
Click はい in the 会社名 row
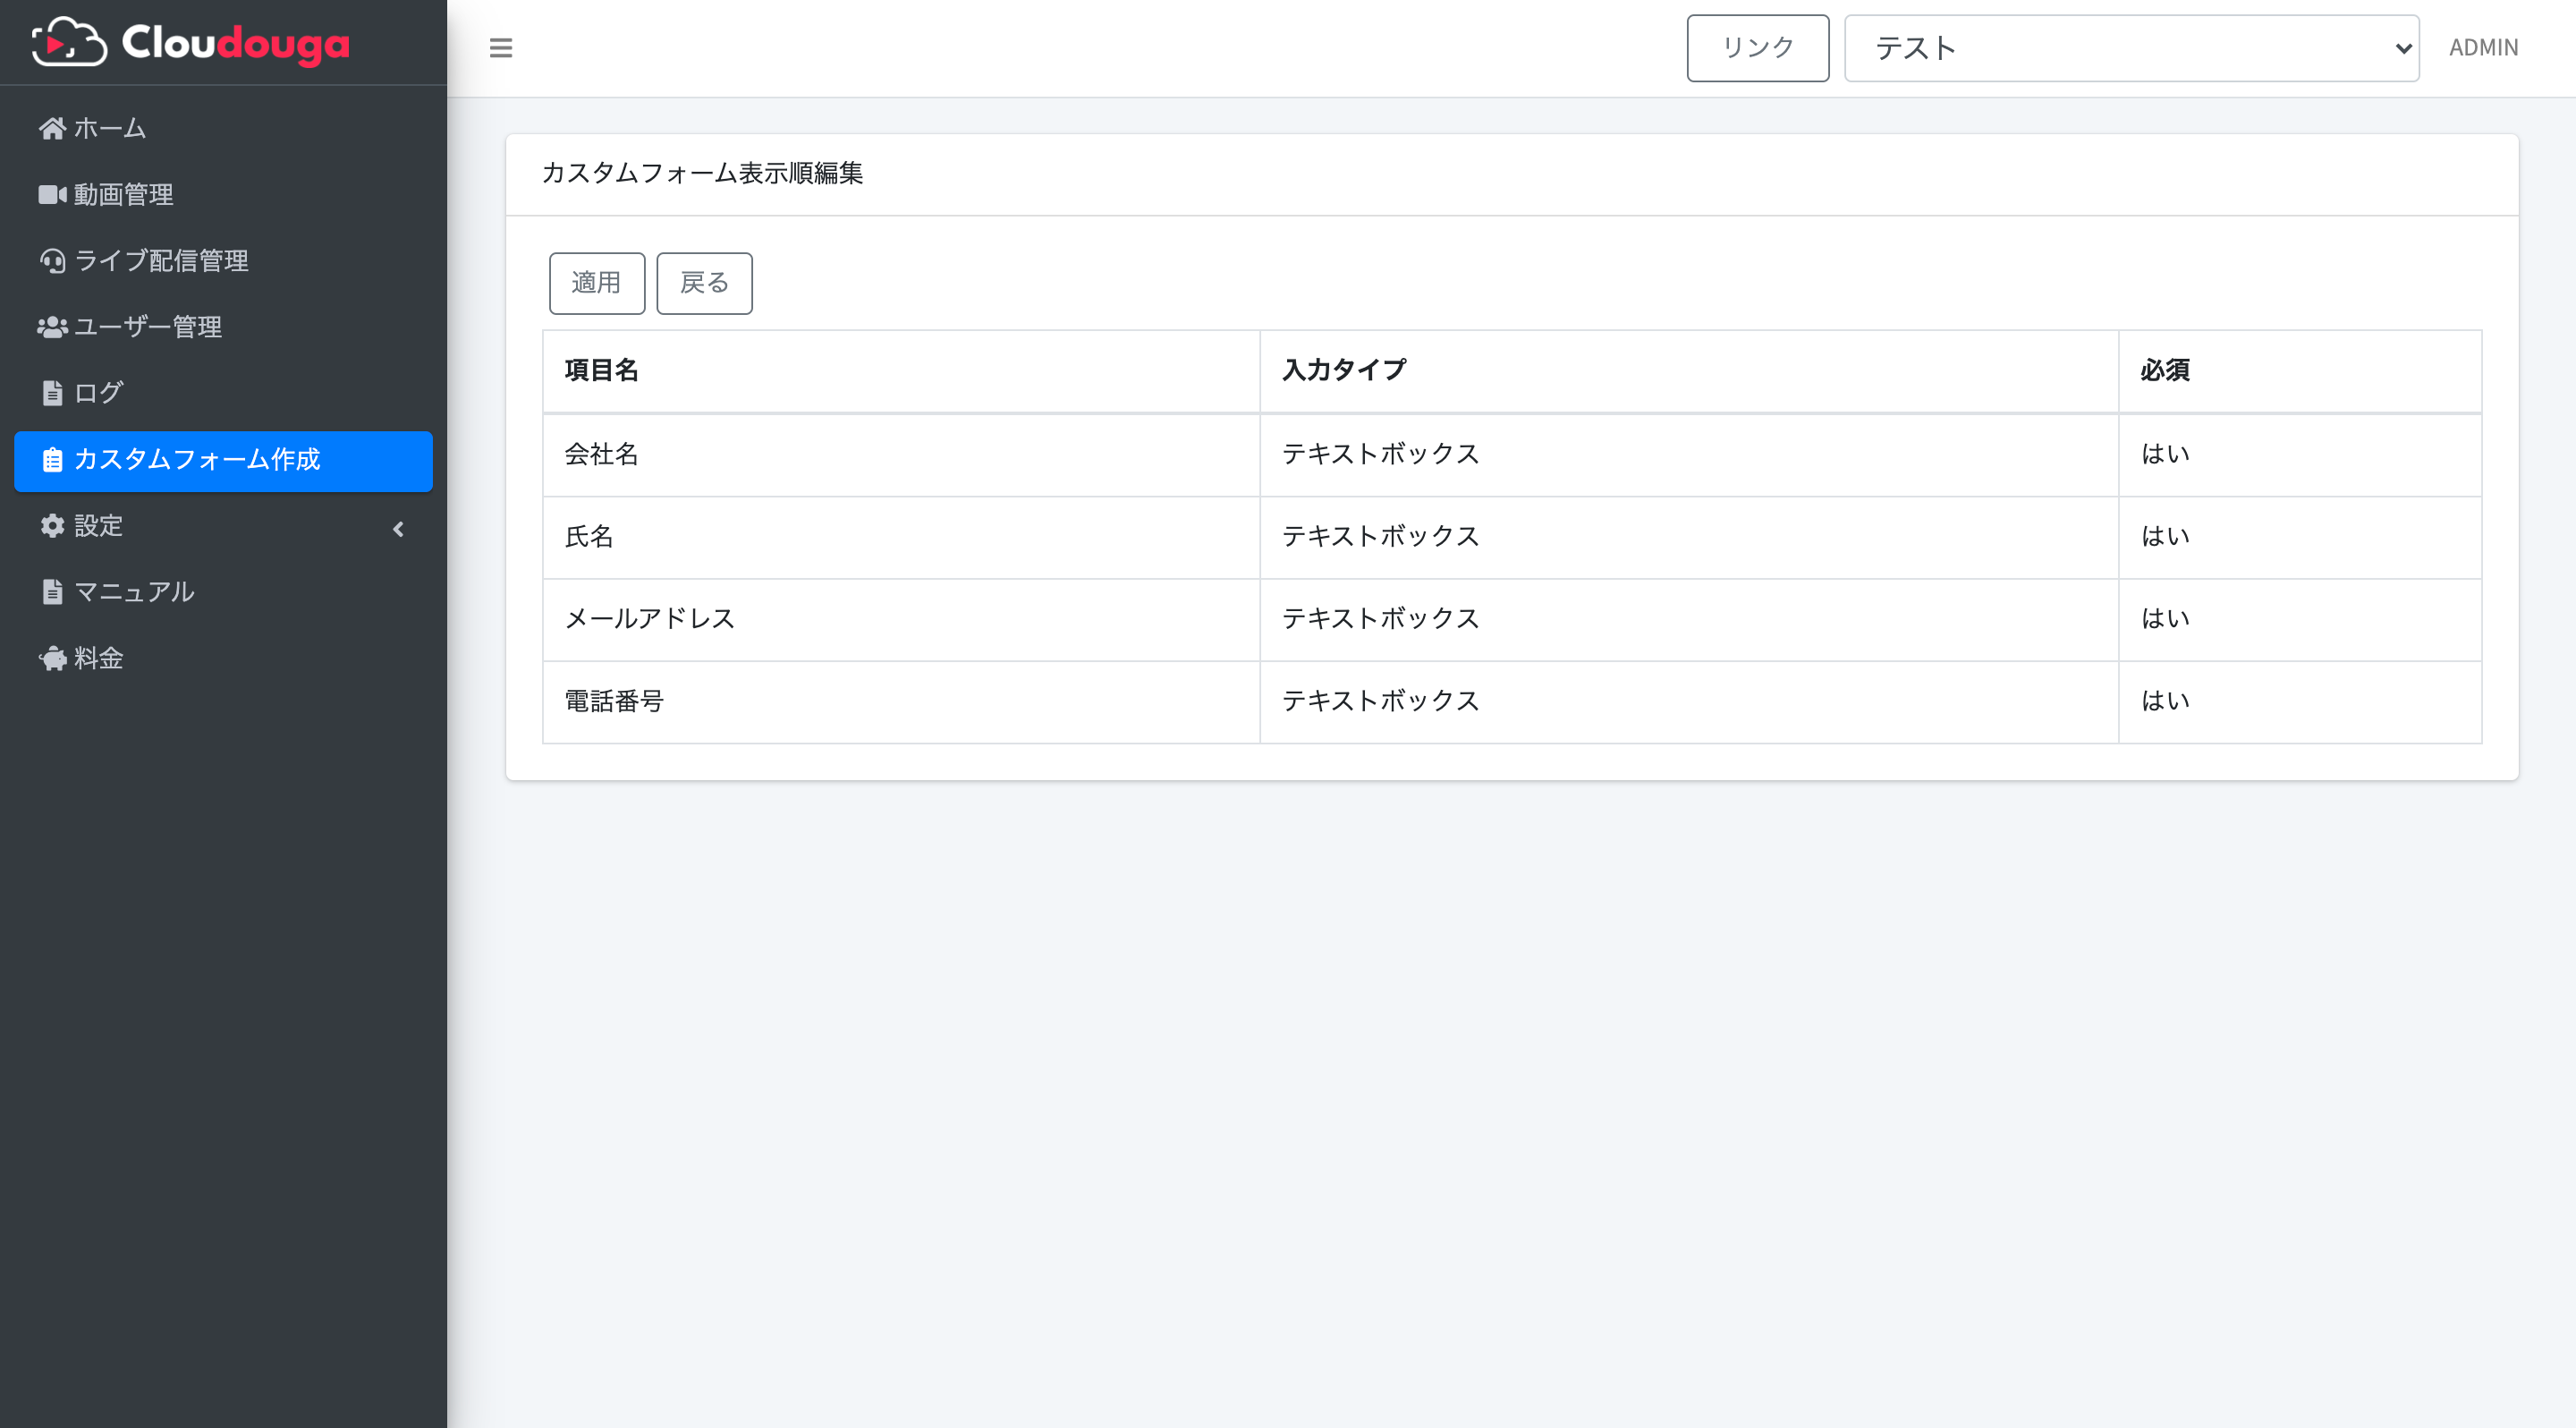pyautogui.click(x=2165, y=454)
